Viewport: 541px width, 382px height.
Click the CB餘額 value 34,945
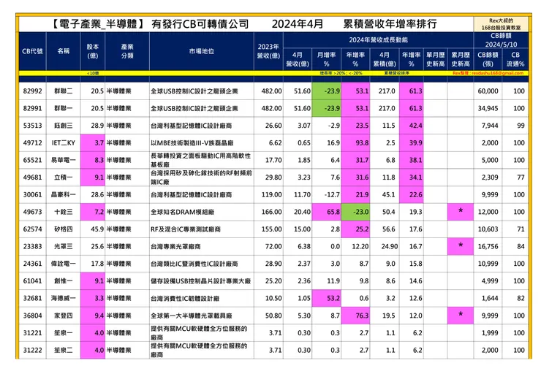(x=488, y=108)
